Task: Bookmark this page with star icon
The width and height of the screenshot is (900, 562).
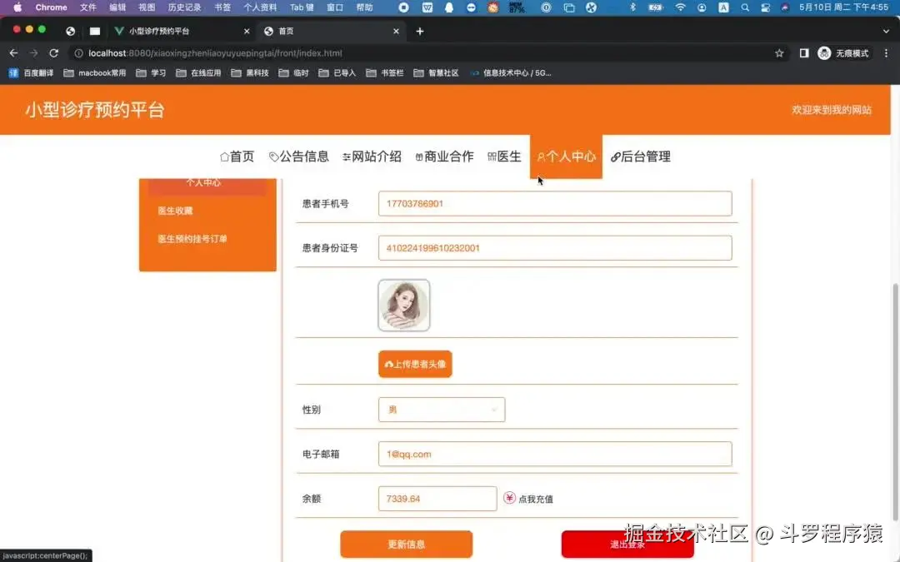Action: 779,53
